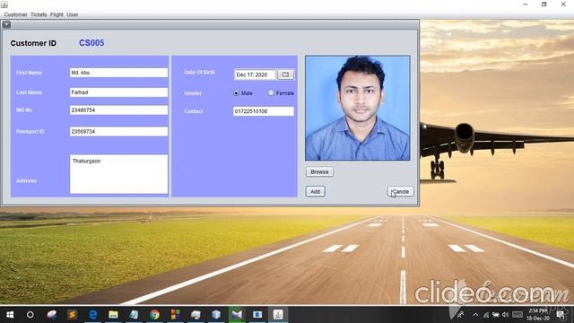Screen dimensions: 574x323
Task: Open the network status tray icon
Action: [x=486, y=315]
